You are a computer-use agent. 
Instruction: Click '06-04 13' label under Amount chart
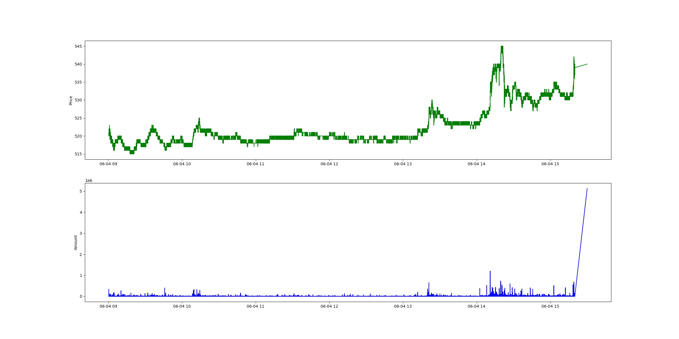coord(403,307)
